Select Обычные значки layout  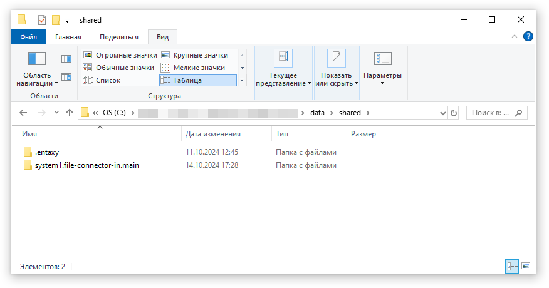click(x=119, y=68)
